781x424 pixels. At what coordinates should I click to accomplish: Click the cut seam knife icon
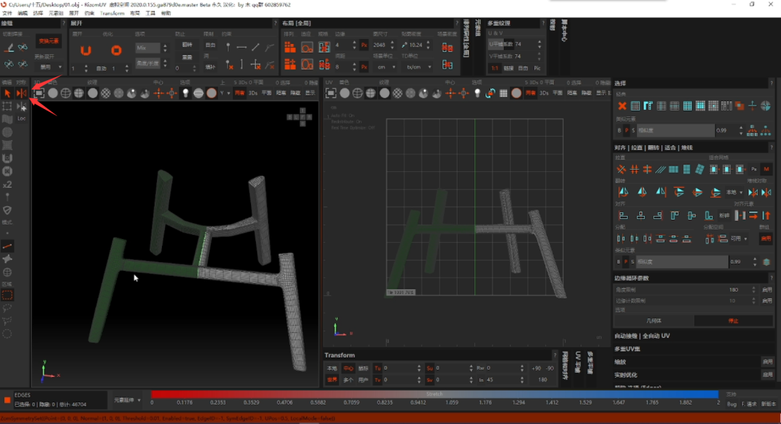tap(9, 48)
